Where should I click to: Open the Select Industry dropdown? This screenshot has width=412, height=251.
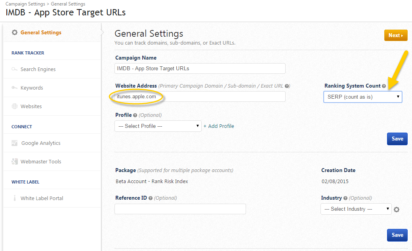click(356, 209)
